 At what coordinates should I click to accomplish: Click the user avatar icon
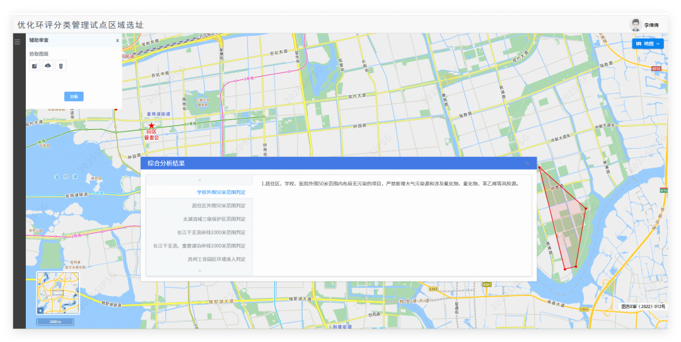pyautogui.click(x=635, y=25)
